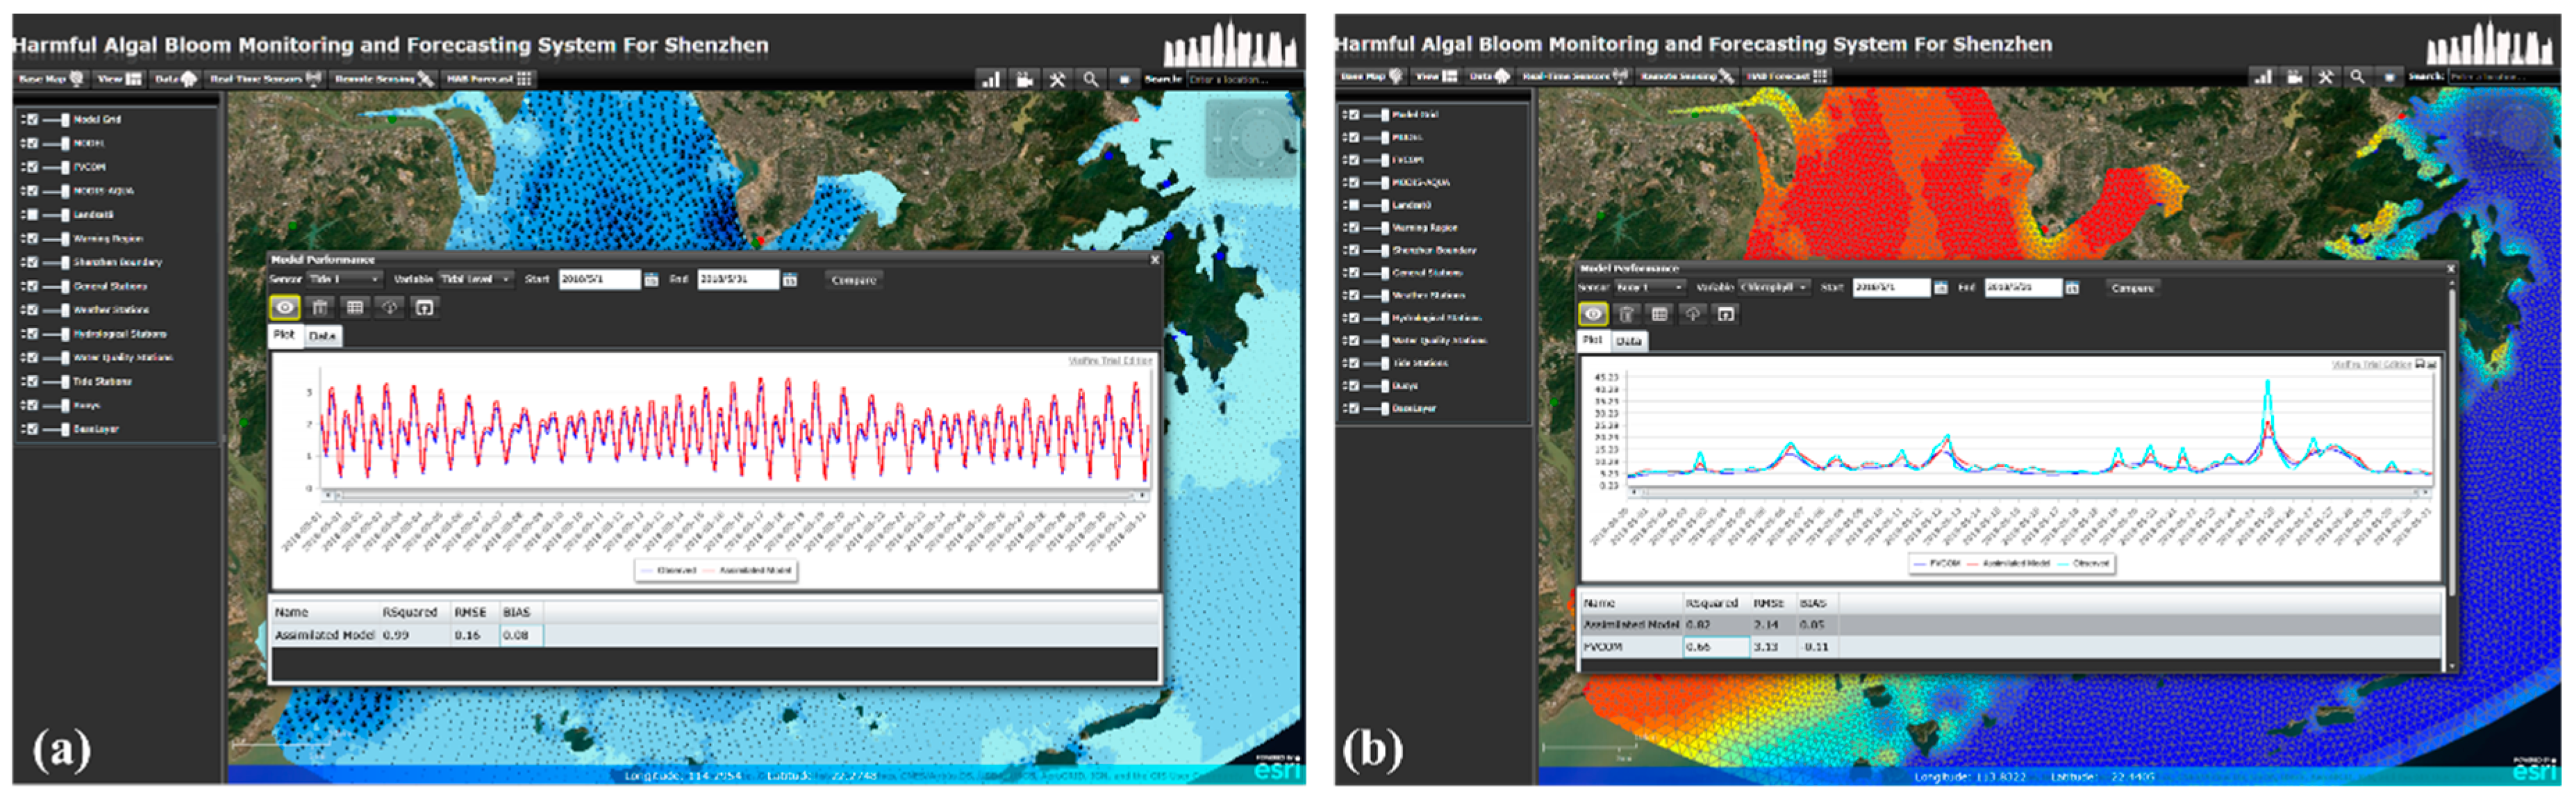Click the cloud upload icon in panel (b) toolbar
This screenshot has width=2576, height=808.
point(1692,314)
